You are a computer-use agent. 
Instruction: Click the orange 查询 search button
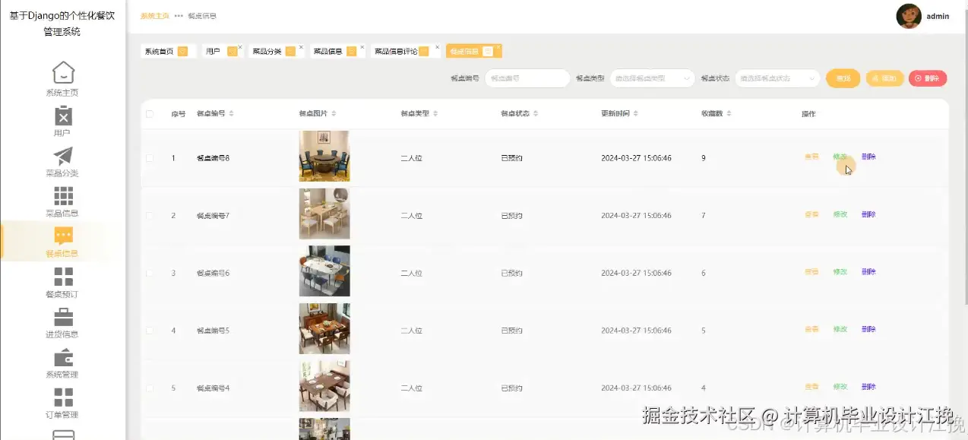[x=843, y=78]
